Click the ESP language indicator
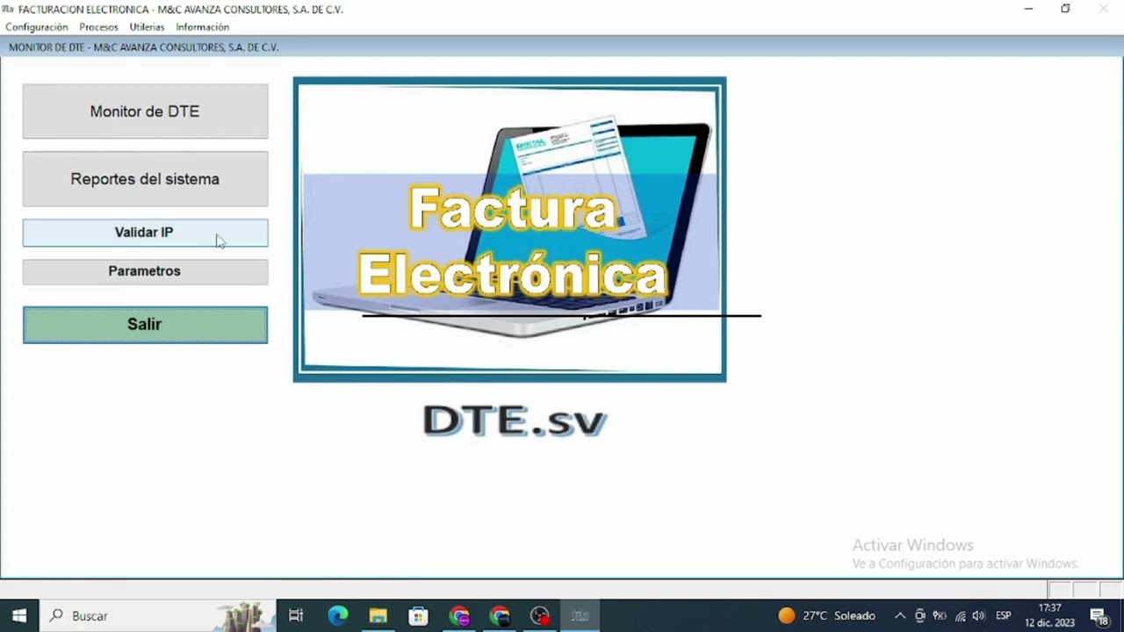 tap(1004, 616)
